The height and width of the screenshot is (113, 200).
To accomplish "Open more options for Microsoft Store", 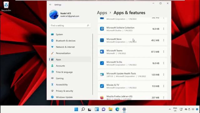I will (163, 40).
